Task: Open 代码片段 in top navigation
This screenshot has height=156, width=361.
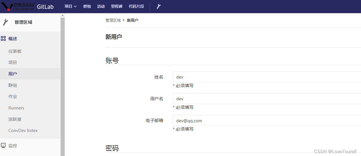Action: click(136, 6)
